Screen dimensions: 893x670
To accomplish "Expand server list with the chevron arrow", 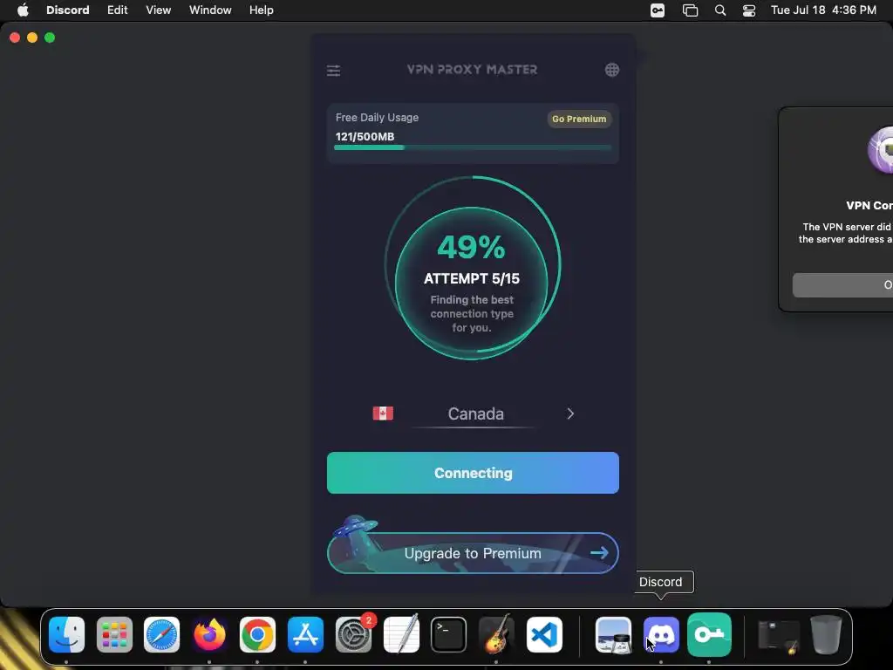I will point(570,414).
